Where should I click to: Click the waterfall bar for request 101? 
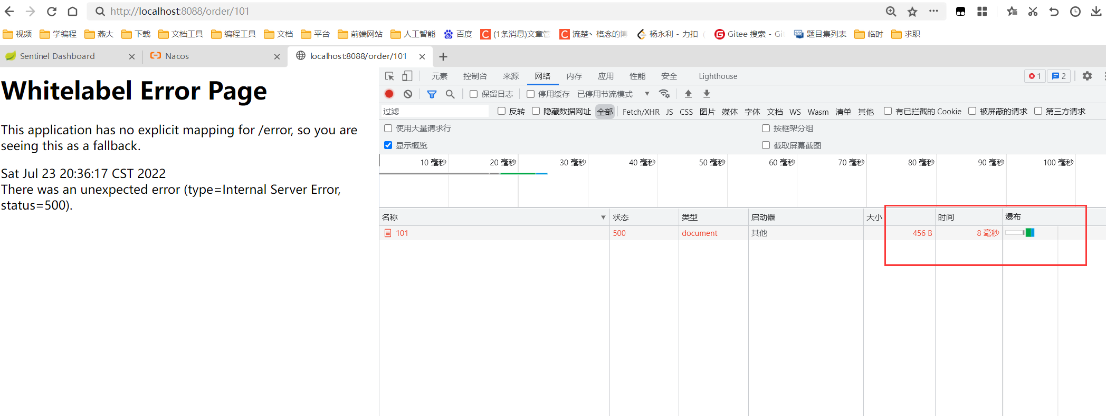(x=1019, y=233)
